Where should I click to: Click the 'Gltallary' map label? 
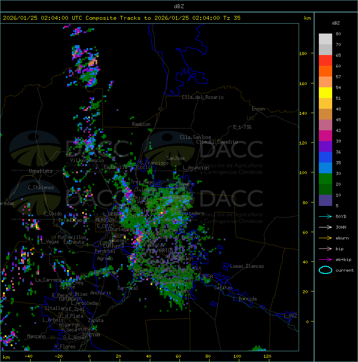tap(56, 308)
